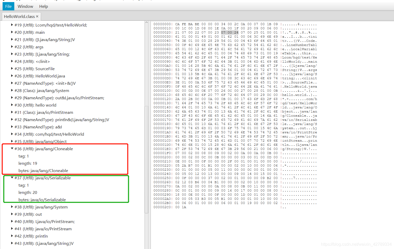
Task: Select 'tag: 1' under #37 Serializable
Action: (24, 185)
